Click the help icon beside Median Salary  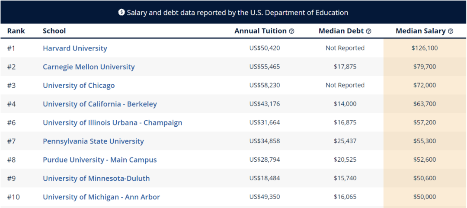[x=451, y=31]
